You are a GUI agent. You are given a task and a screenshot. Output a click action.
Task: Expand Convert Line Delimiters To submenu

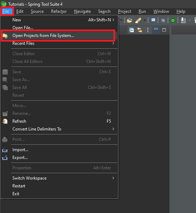click(x=59, y=129)
